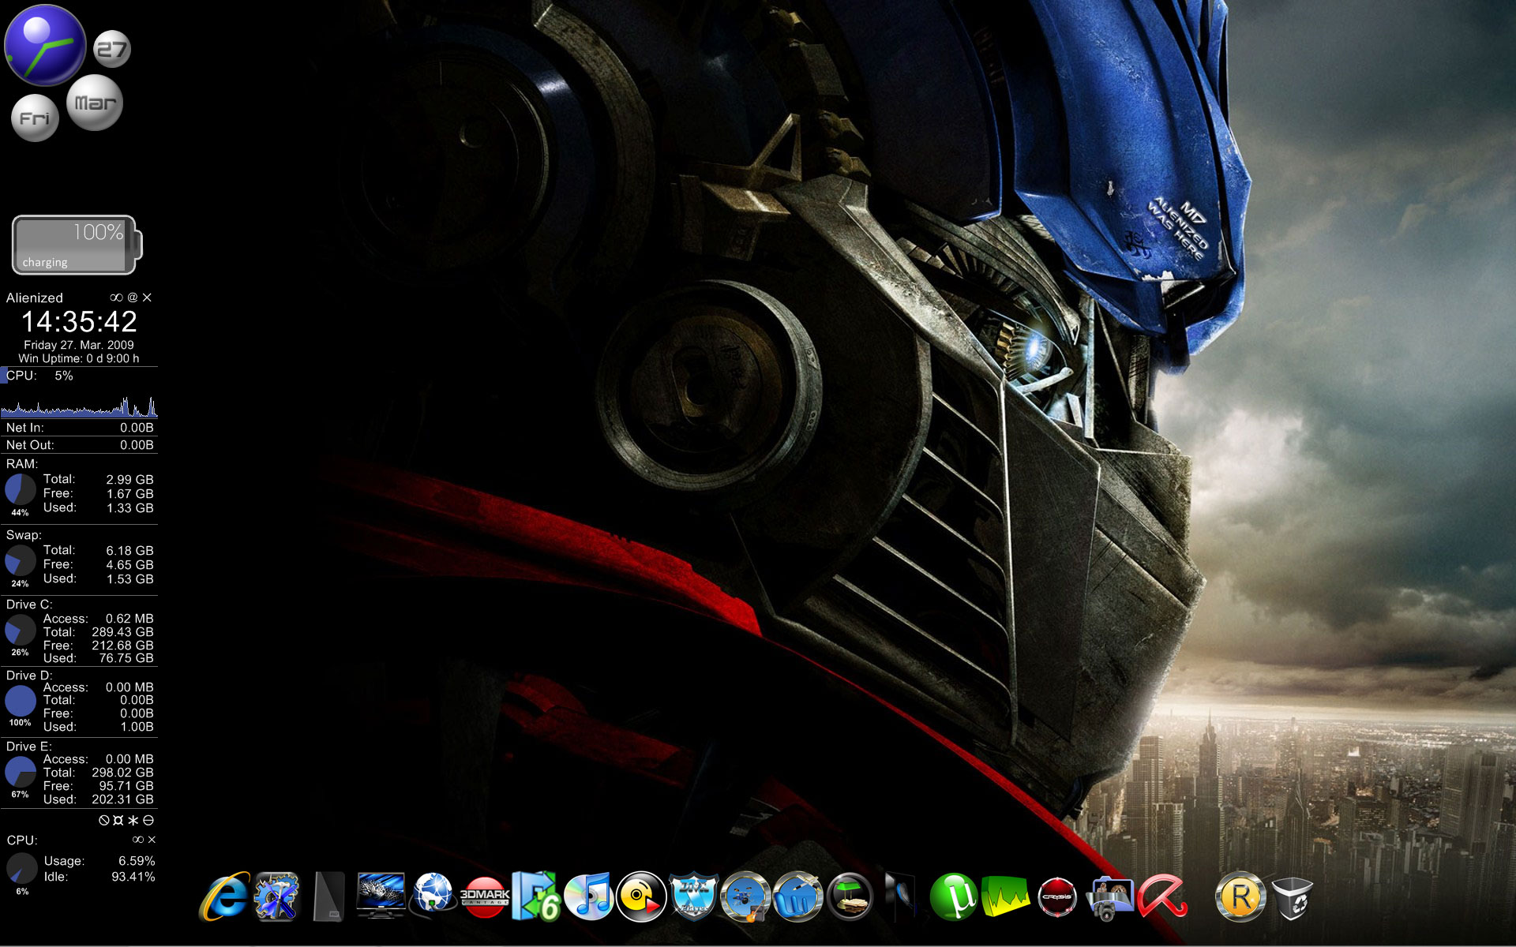Open the blue film icon numbered 6
The width and height of the screenshot is (1516, 947).
pos(537,896)
